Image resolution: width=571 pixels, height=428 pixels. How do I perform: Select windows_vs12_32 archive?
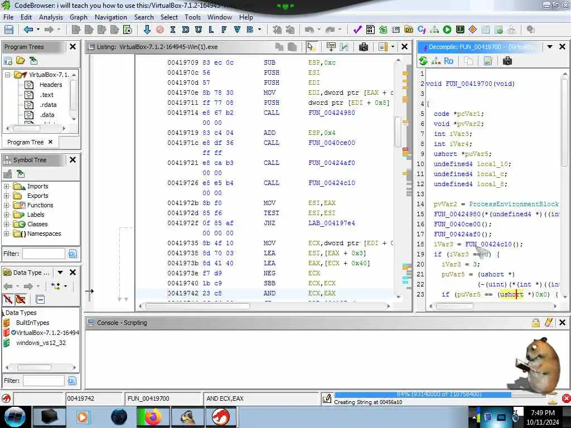pyautogui.click(x=41, y=343)
